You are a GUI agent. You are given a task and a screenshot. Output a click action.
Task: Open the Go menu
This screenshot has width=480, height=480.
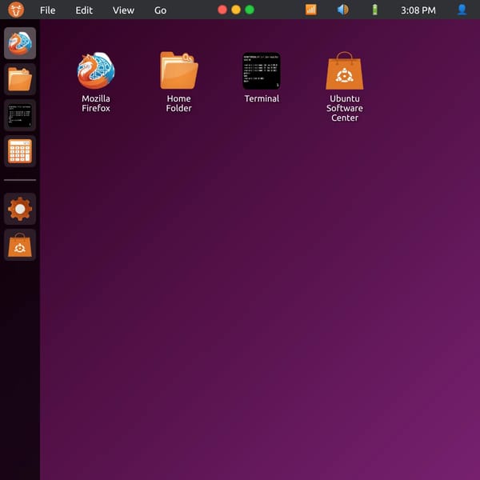161,10
